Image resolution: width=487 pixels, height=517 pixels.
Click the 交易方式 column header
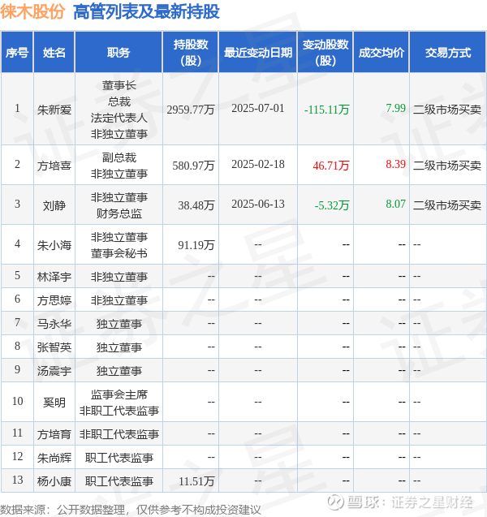448,53
